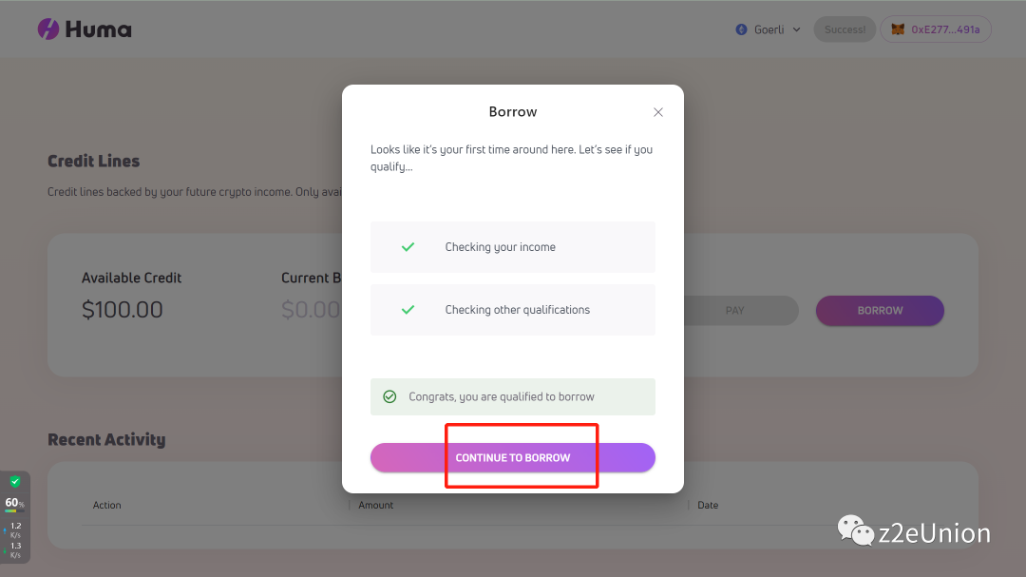Image resolution: width=1026 pixels, height=577 pixels.
Task: Select the Amount column header
Action: 376,505
